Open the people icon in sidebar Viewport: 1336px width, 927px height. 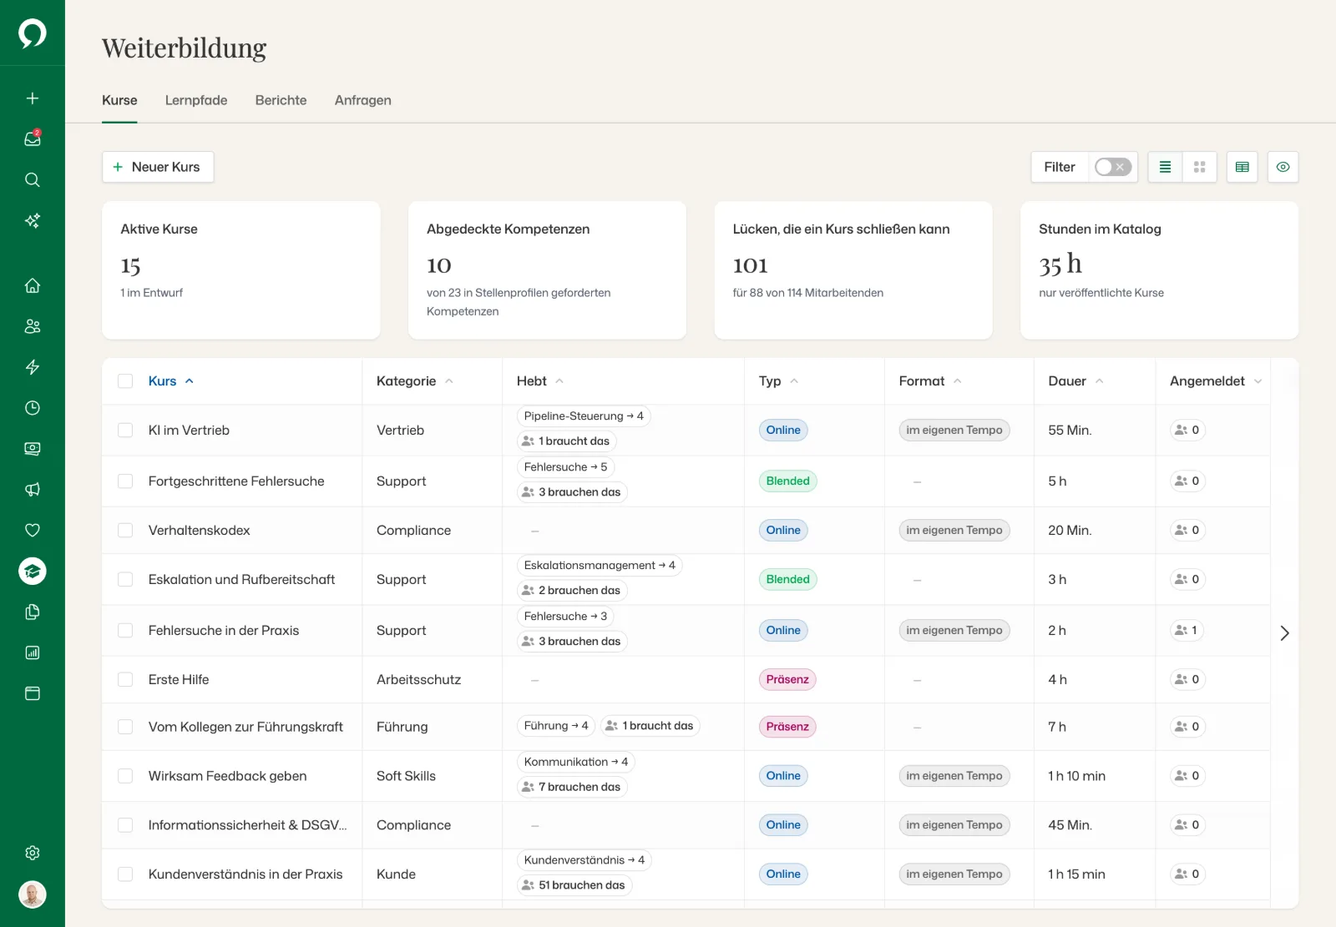pyautogui.click(x=33, y=326)
